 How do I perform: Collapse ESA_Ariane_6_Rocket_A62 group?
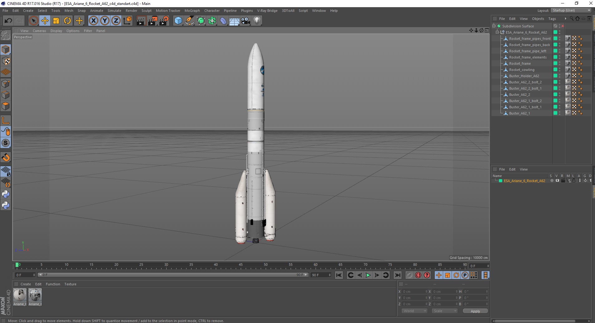497,32
